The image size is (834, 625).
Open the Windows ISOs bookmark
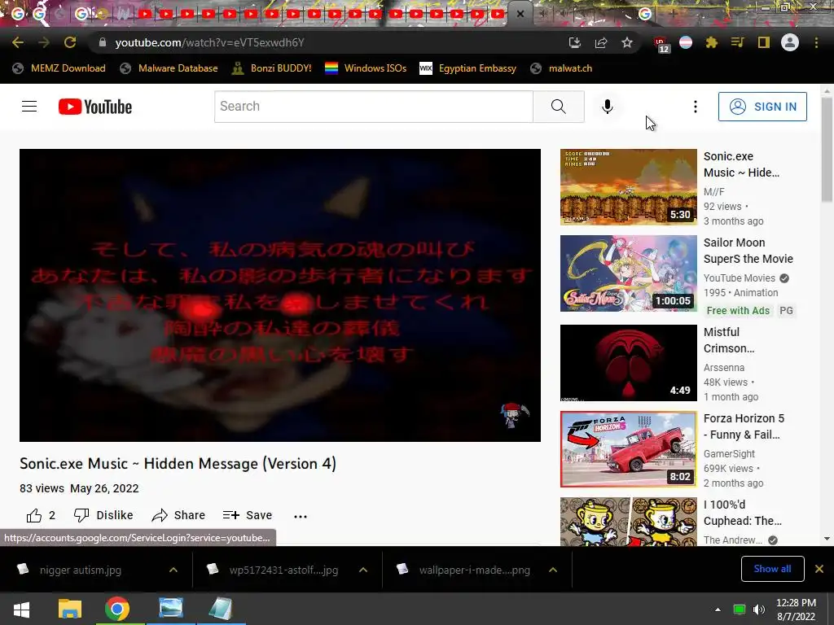tap(366, 68)
